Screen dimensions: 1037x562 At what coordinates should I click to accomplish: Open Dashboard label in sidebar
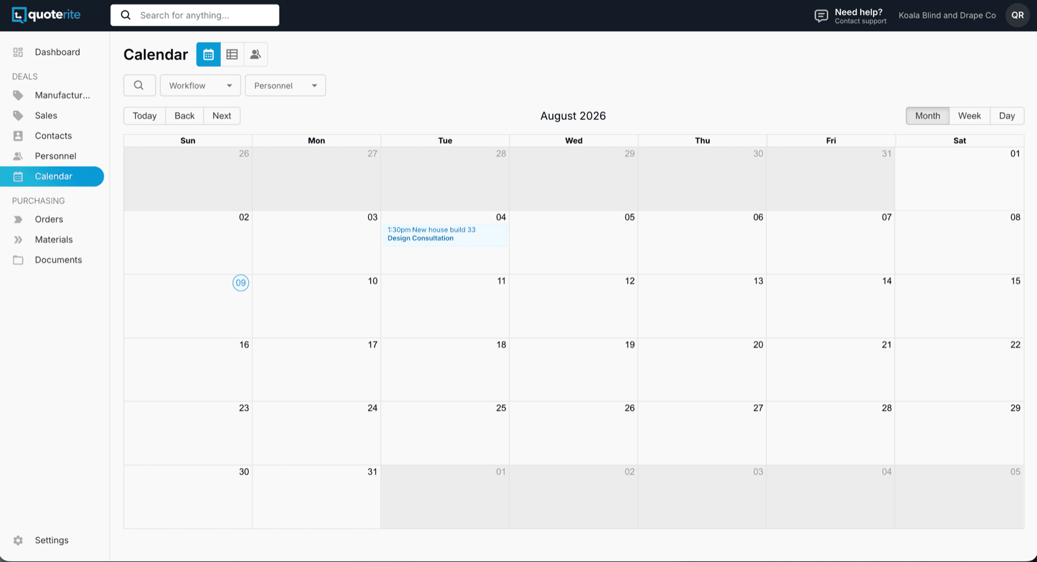[x=58, y=52]
